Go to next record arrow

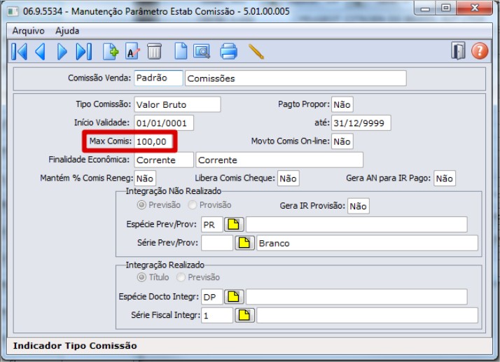(x=62, y=51)
